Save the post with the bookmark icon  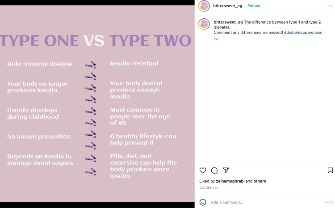(x=330, y=171)
